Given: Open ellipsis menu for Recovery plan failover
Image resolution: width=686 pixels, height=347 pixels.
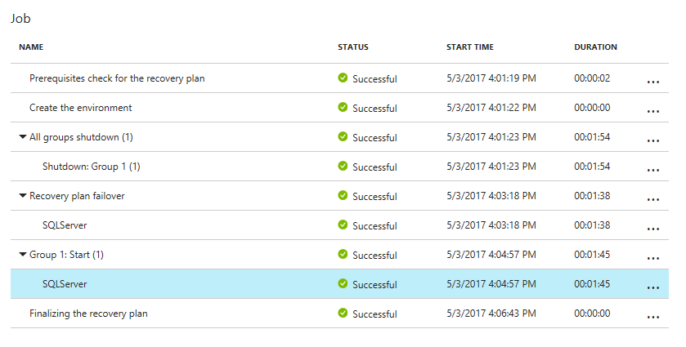Looking at the screenshot, I should (652, 199).
